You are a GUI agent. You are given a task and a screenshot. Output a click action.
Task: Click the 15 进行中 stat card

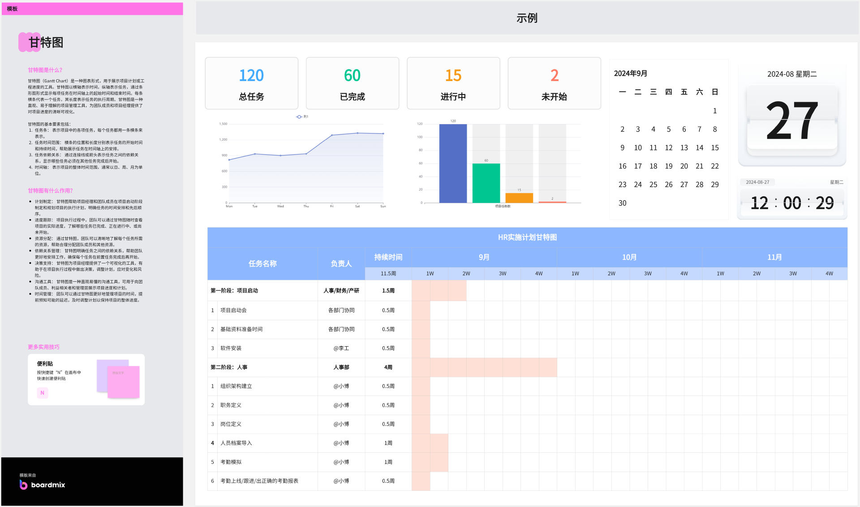pyautogui.click(x=453, y=83)
